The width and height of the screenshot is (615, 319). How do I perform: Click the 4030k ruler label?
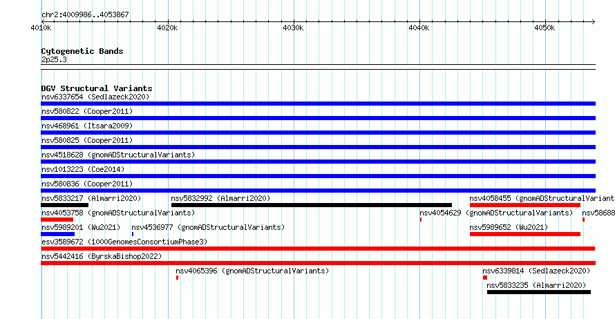point(293,28)
